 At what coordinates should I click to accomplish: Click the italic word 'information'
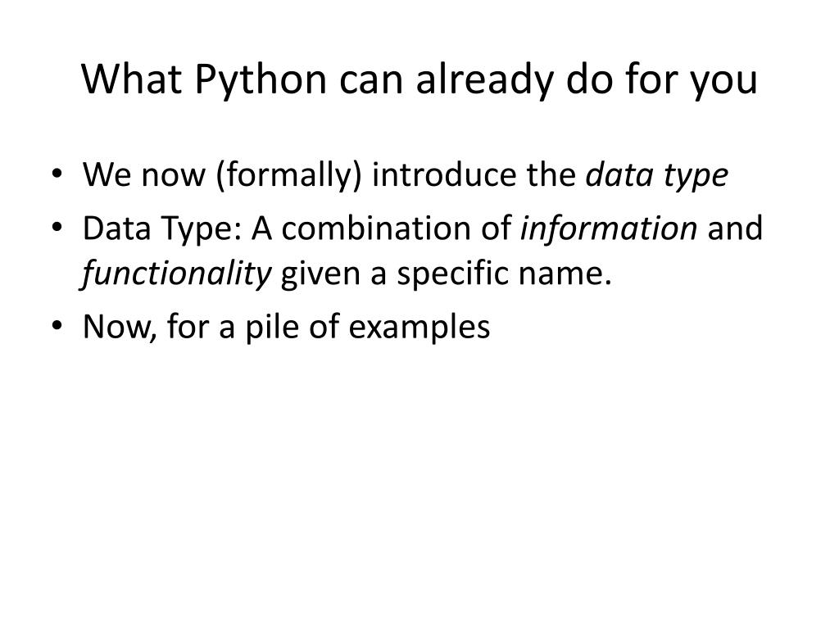(x=609, y=228)
